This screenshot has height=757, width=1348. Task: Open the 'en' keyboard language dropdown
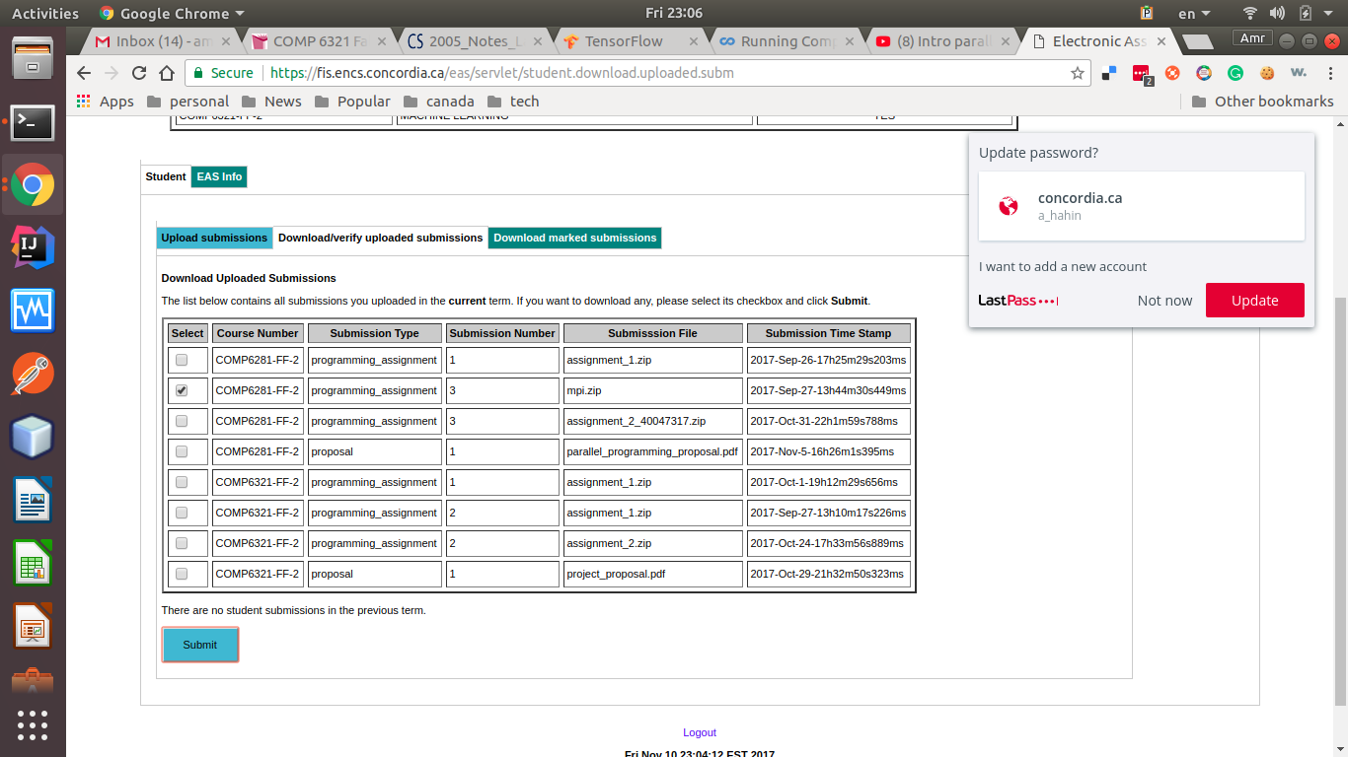(x=1194, y=13)
